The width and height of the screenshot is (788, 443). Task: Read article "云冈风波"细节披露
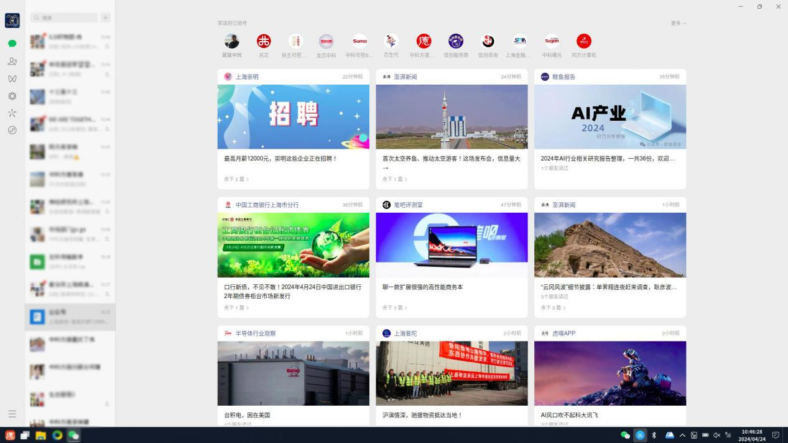pos(609,287)
